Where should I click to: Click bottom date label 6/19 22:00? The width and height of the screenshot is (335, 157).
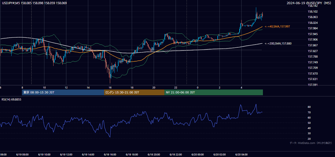[176, 154]
